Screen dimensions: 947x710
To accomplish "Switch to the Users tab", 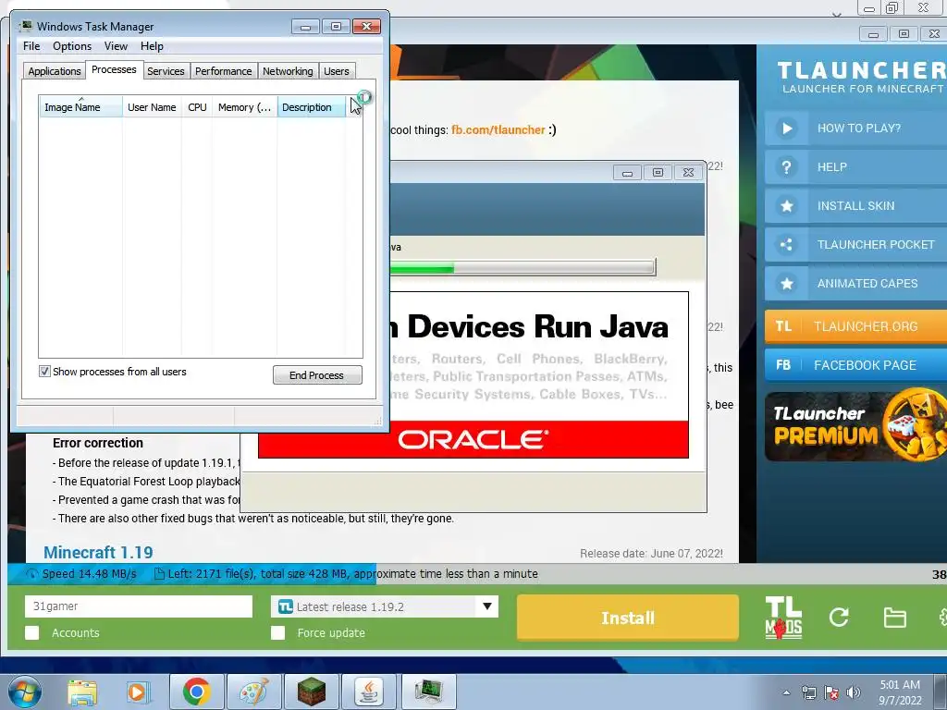I will click(x=336, y=71).
